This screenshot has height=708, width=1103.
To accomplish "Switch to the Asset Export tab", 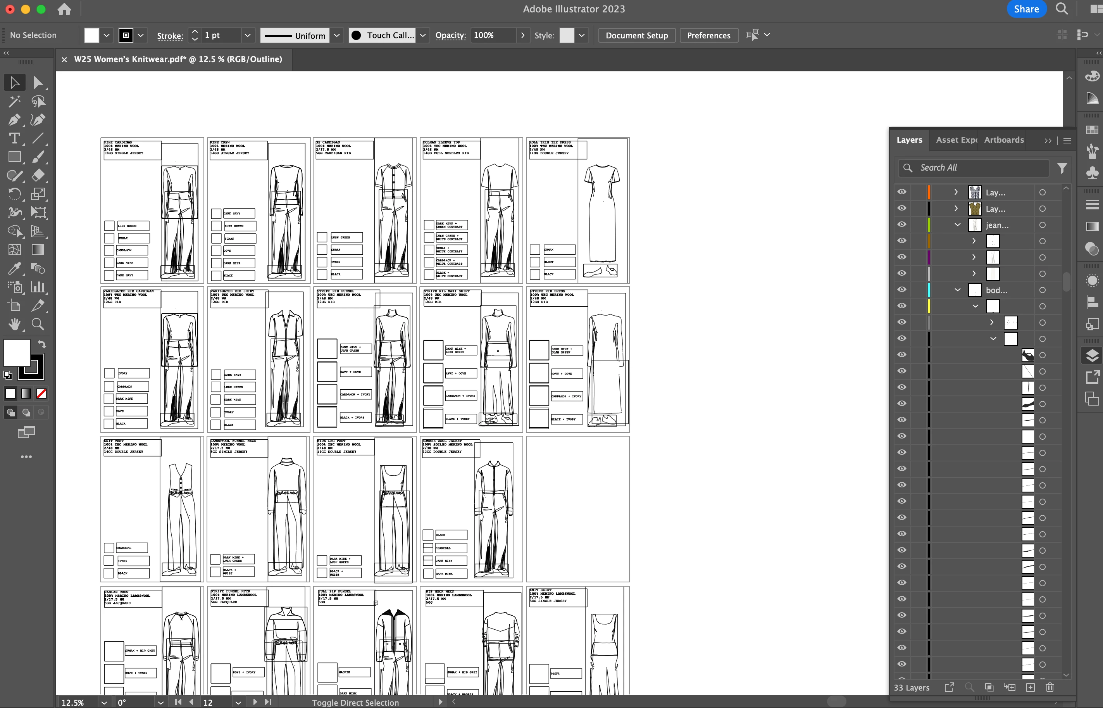I will [957, 140].
